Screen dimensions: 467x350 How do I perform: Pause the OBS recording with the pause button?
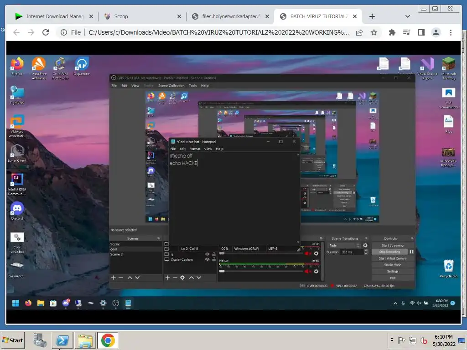pyautogui.click(x=411, y=252)
